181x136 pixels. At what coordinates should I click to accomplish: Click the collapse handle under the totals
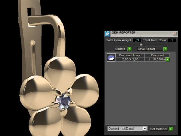[x=141, y=45]
